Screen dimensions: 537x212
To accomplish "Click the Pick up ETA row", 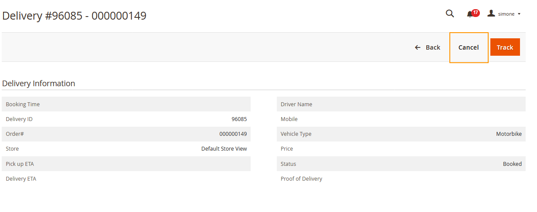I will 126,164.
